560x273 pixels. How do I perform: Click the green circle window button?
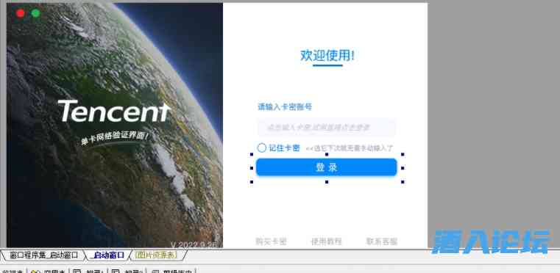pyautogui.click(x=36, y=13)
